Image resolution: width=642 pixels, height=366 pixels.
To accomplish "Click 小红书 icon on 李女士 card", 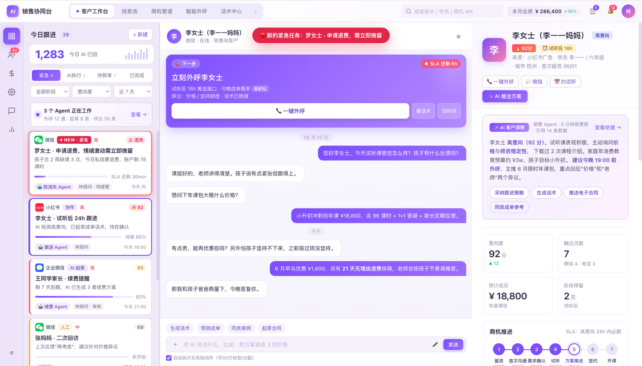I will (x=39, y=207).
